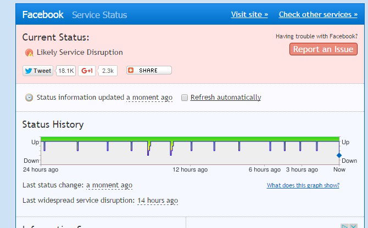368x228 pixels.
Task: Click the a moment ago last status change text
Action: (109, 185)
